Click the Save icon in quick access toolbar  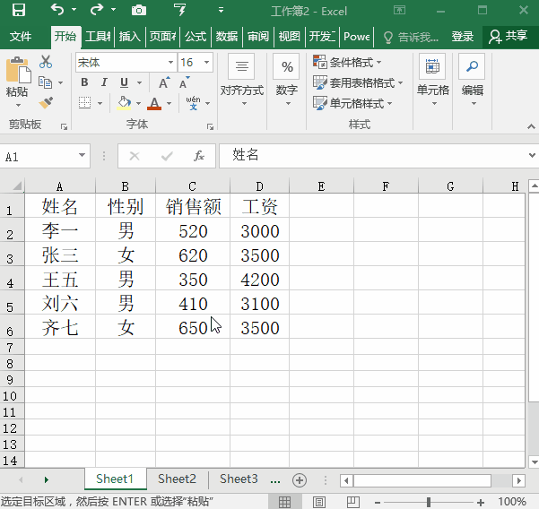[x=18, y=11]
